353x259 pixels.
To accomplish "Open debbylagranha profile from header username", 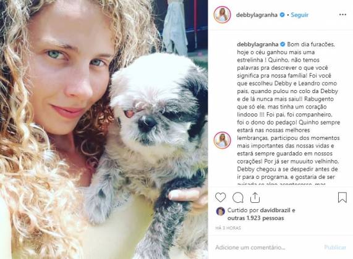I will click(x=257, y=15).
